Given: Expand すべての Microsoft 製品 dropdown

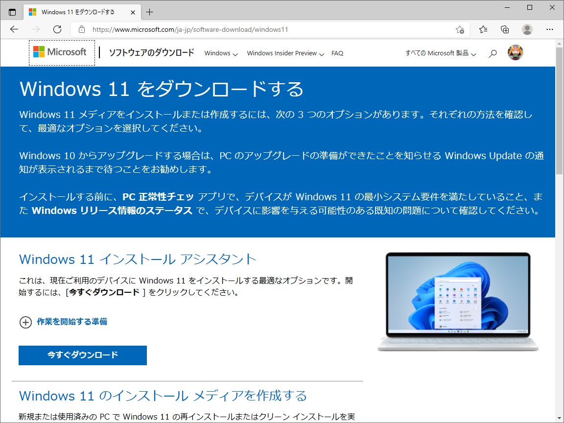Looking at the screenshot, I should [x=439, y=53].
